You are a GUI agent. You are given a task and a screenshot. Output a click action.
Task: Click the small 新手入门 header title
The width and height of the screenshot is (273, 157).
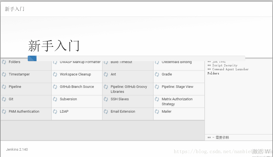pos(15,9)
